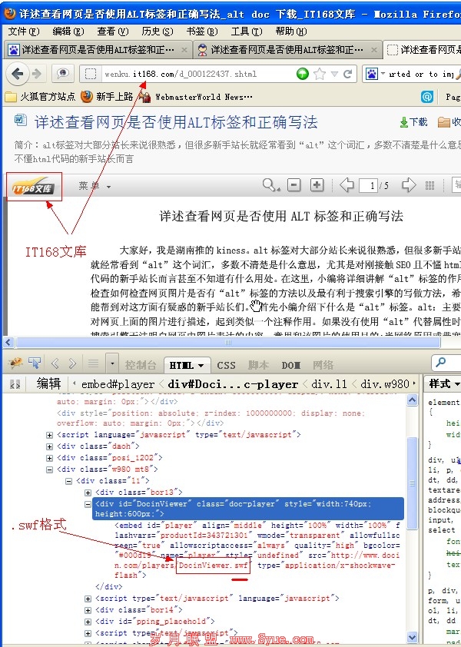The image size is (461, 647).
Task: Switch to the 网络 network tab
Action: pyautogui.click(x=323, y=365)
